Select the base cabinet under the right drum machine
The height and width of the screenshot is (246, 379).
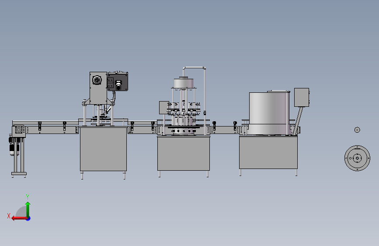click(268, 152)
